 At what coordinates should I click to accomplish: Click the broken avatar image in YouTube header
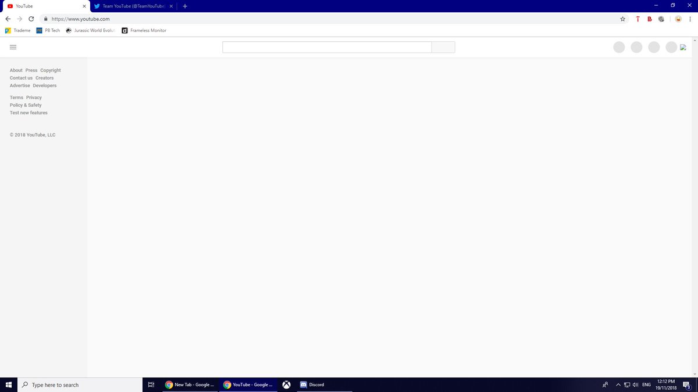683,47
